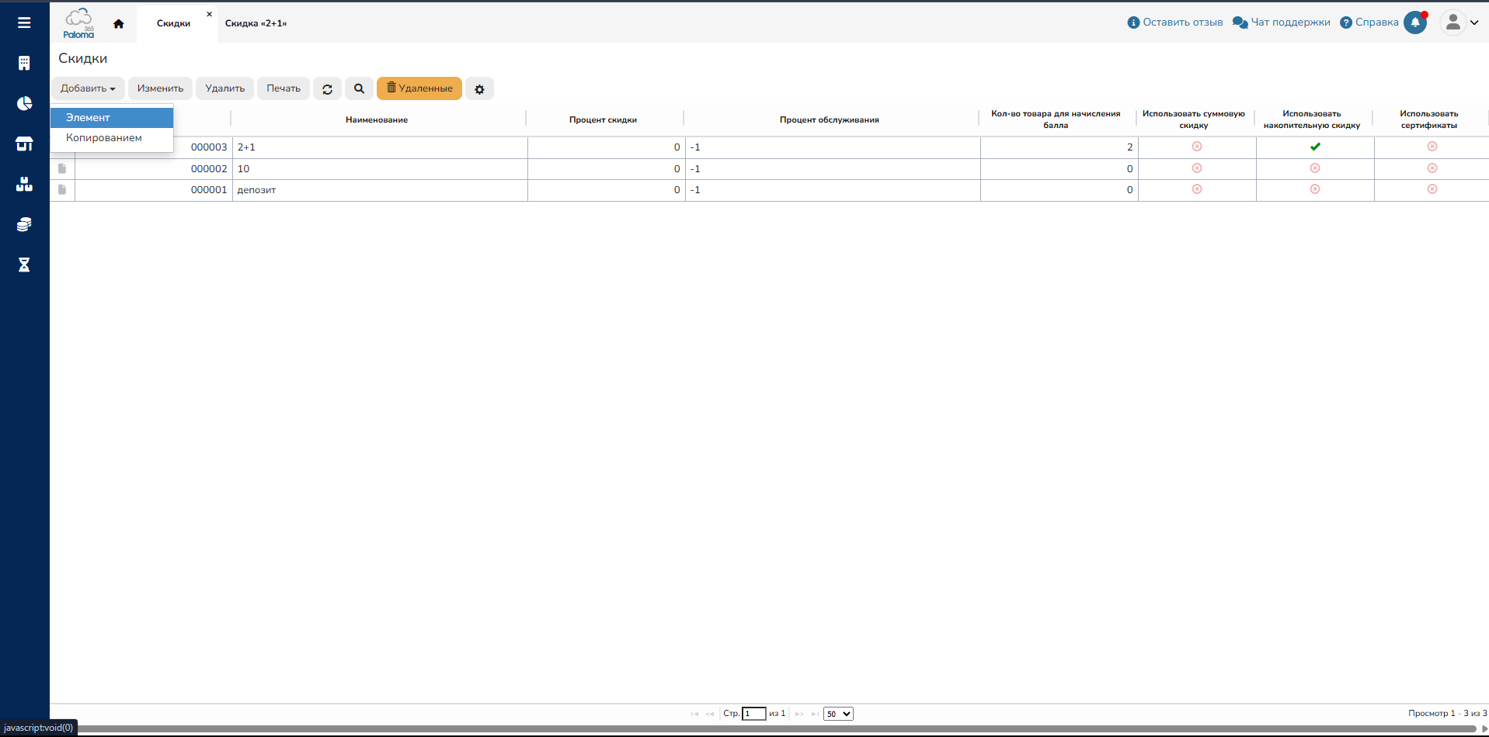This screenshot has height=737, width=1489.
Task: Open the pie chart reports icon
Action: point(24,103)
